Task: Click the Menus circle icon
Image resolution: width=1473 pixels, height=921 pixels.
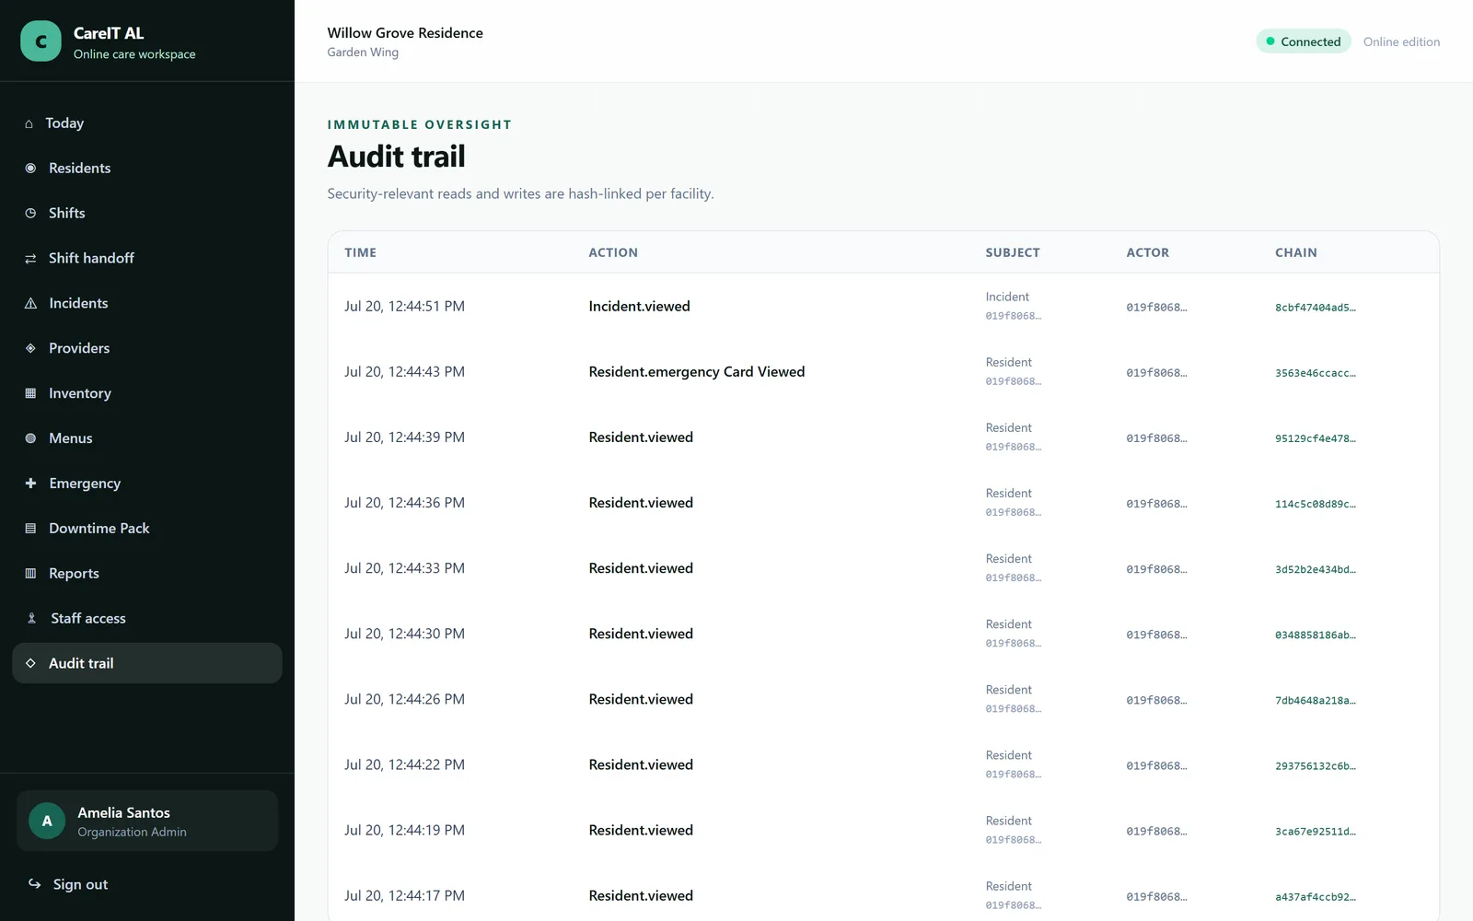Action: tap(30, 438)
